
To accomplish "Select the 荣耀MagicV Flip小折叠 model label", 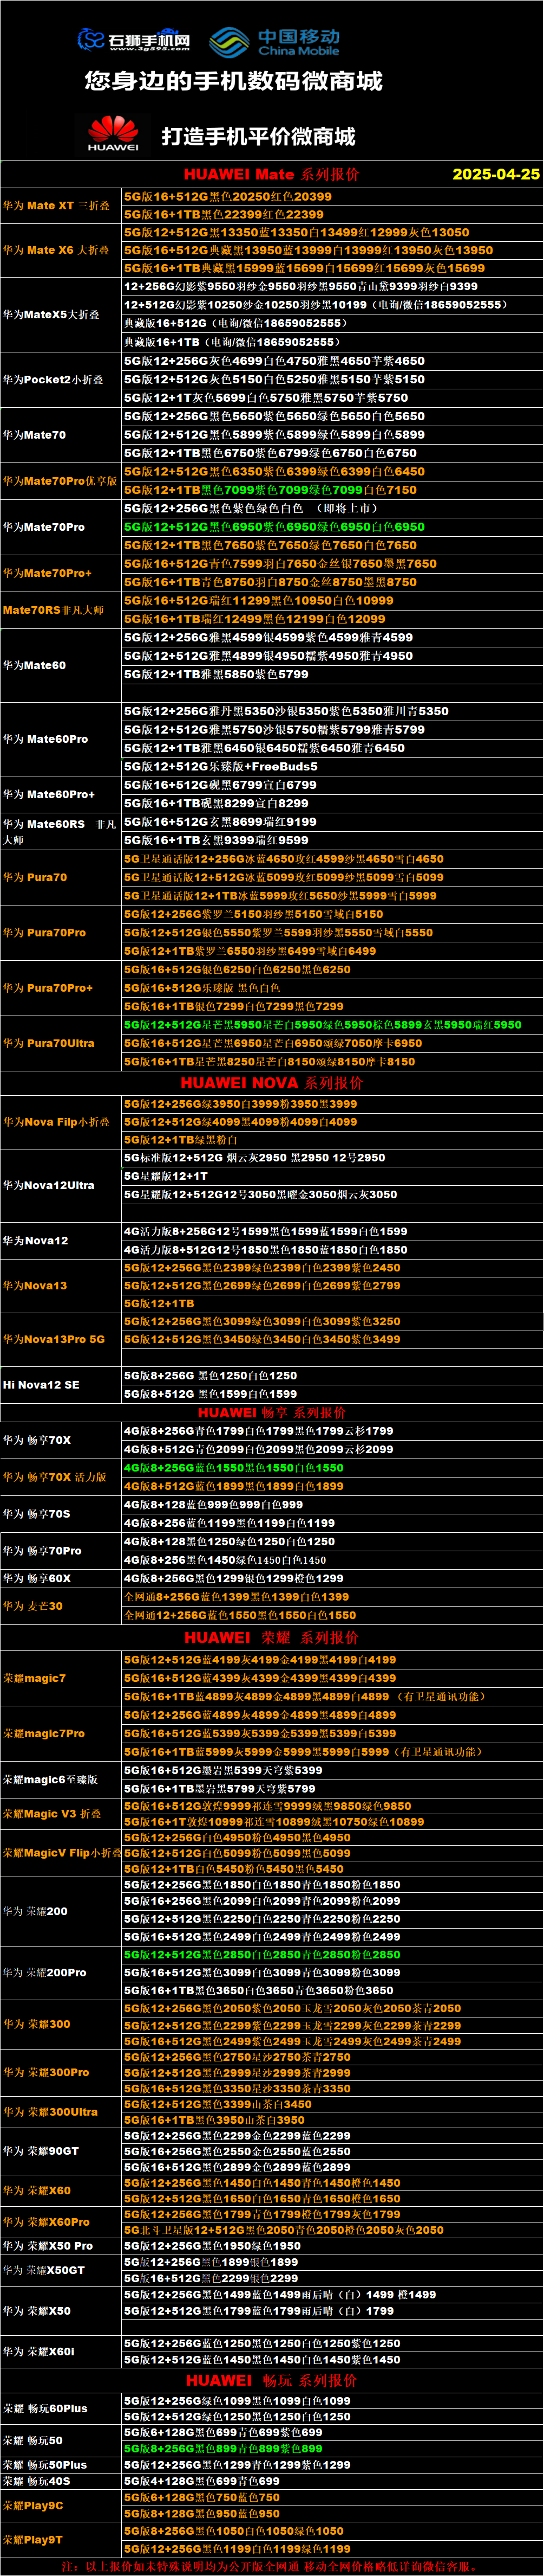I will 63,1853.
